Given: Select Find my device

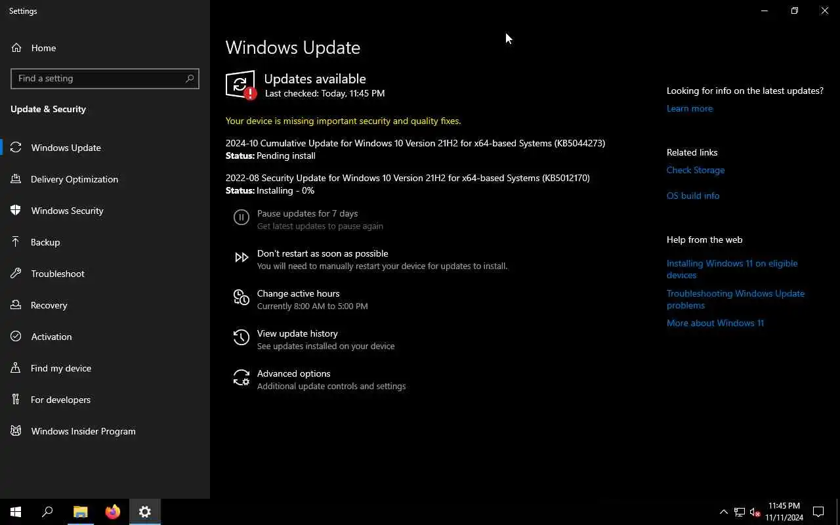Looking at the screenshot, I should pyautogui.click(x=105, y=368).
